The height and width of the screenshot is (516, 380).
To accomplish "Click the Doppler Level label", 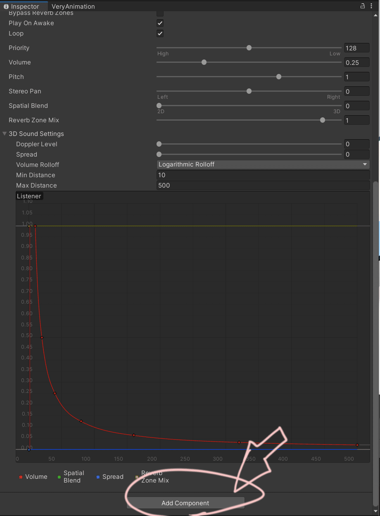I will pos(37,144).
